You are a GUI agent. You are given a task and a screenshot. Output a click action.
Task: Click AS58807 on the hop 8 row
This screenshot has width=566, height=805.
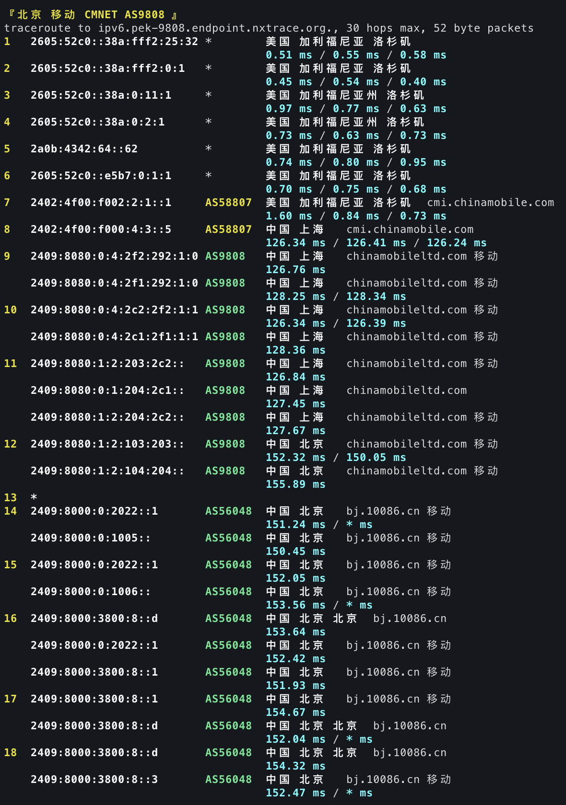point(228,230)
